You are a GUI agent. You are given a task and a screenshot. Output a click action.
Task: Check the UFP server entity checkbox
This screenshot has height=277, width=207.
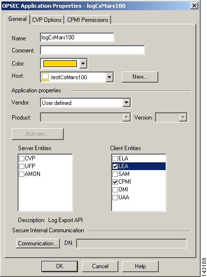21,166
